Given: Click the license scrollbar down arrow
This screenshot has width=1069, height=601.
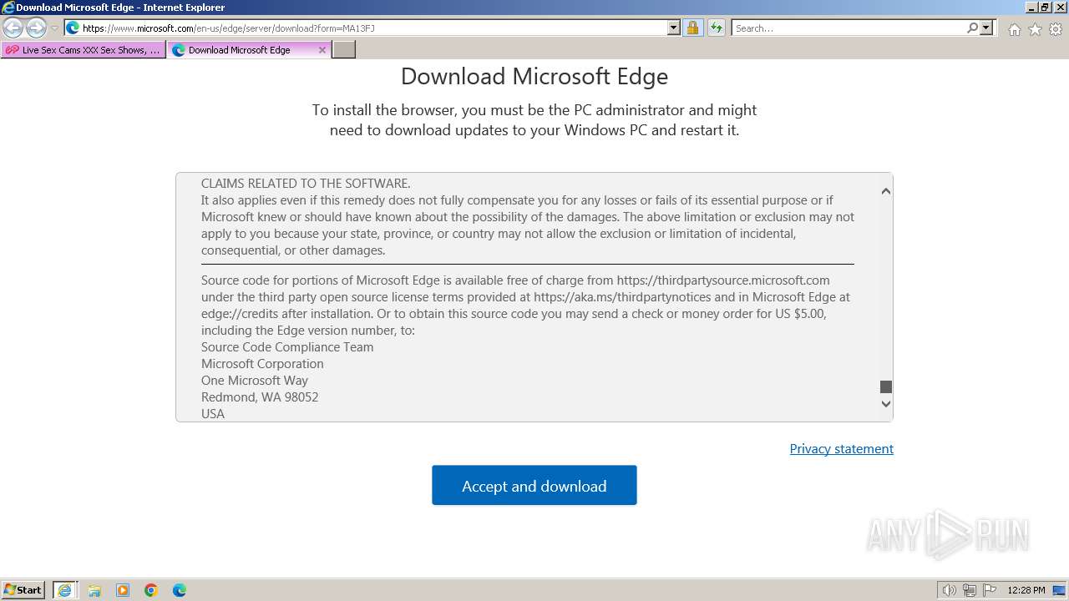Looking at the screenshot, I should [886, 403].
